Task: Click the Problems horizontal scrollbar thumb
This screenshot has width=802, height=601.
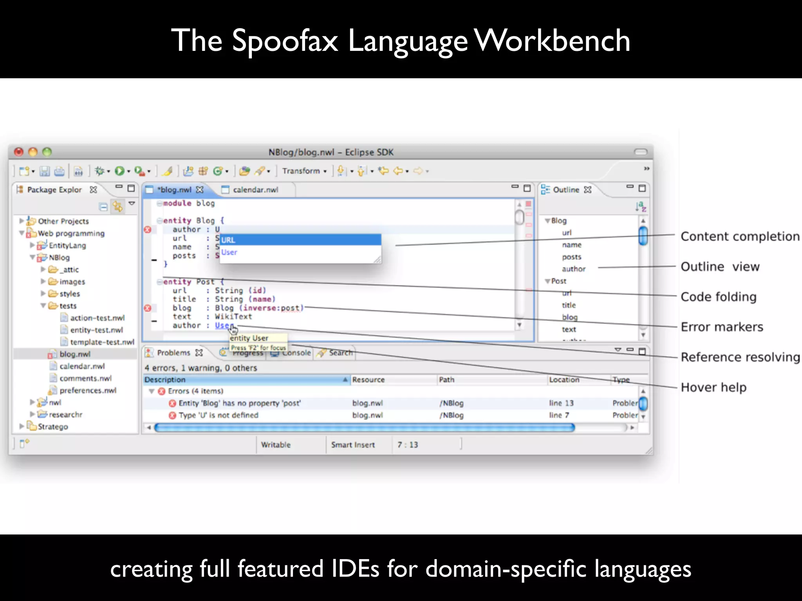Action: (364, 428)
